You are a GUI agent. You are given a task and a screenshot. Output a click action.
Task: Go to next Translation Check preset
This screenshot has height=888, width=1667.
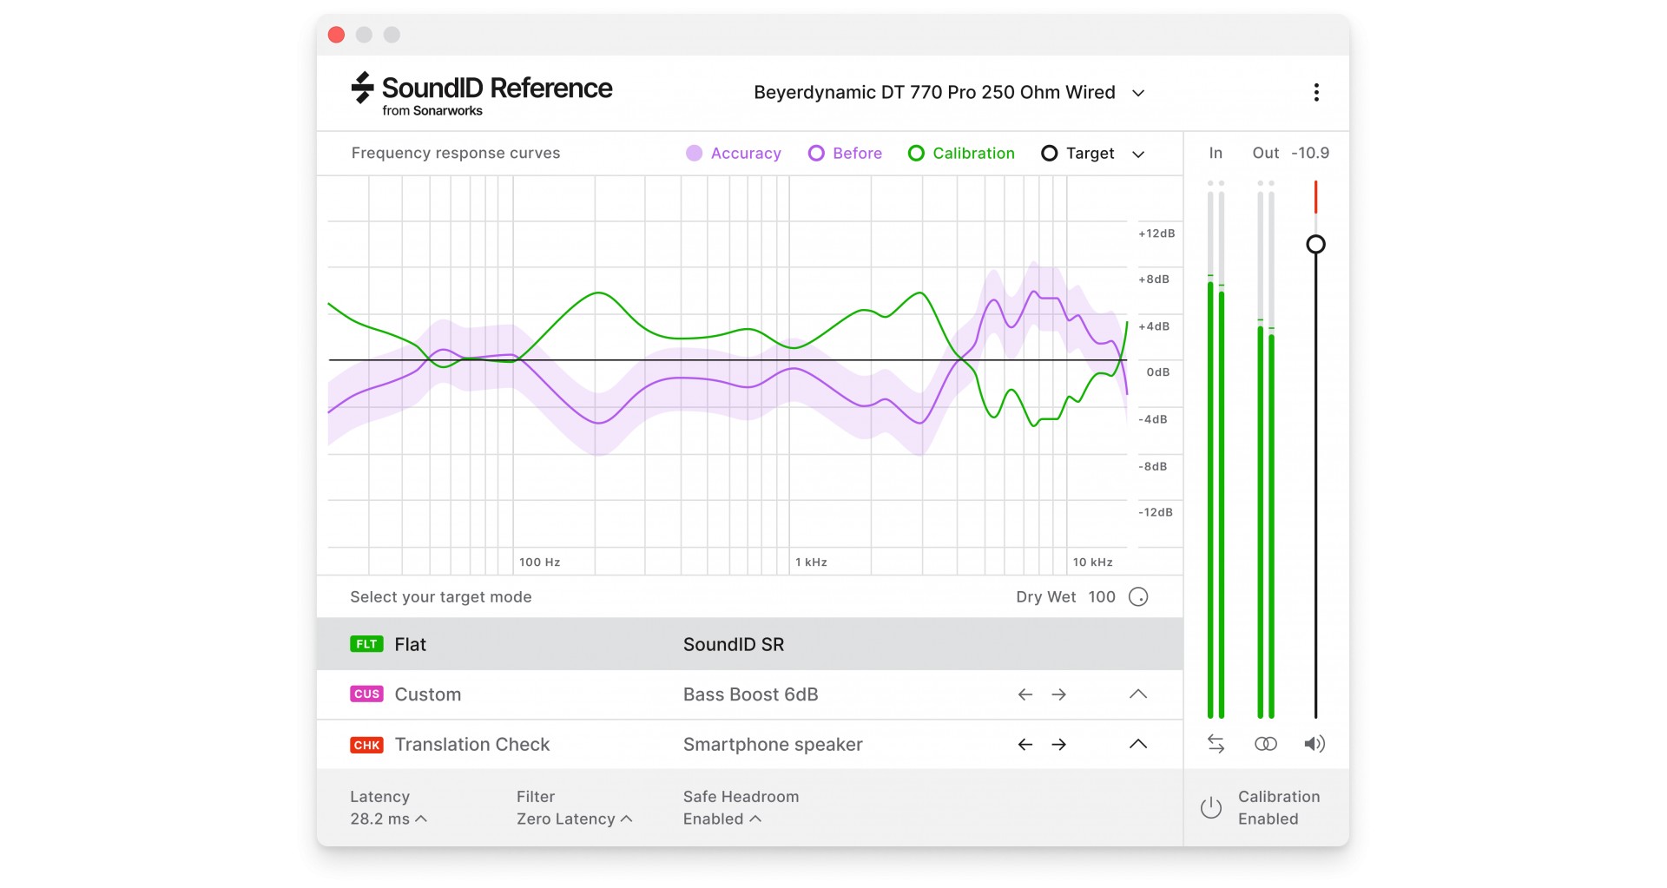coord(1059,745)
